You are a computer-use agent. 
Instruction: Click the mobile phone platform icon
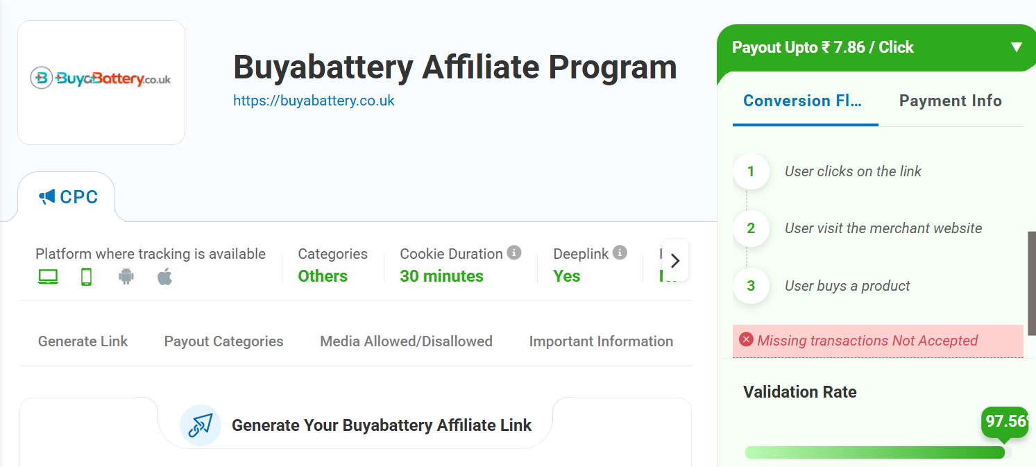click(x=87, y=277)
